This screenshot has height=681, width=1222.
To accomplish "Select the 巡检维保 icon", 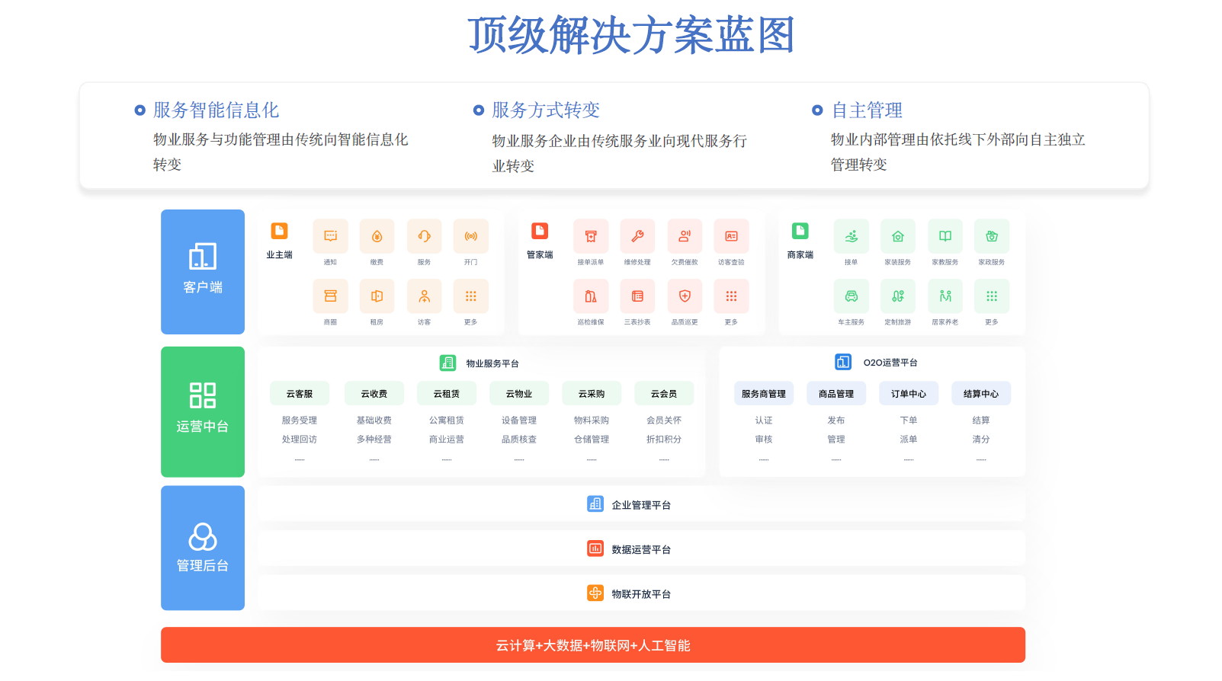I will [591, 296].
